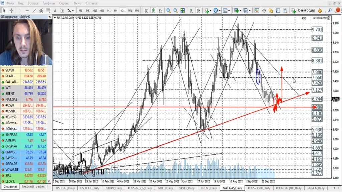342x192 pixels.
Task: Select the Trendline drawing tool
Action: tap(35, 10)
